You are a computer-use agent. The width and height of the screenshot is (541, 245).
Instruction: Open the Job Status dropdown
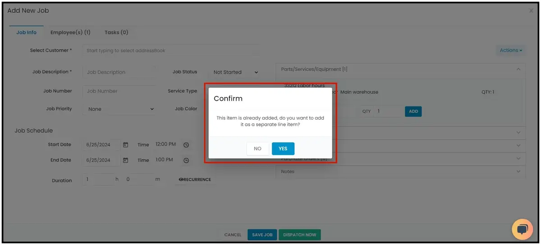click(x=236, y=72)
